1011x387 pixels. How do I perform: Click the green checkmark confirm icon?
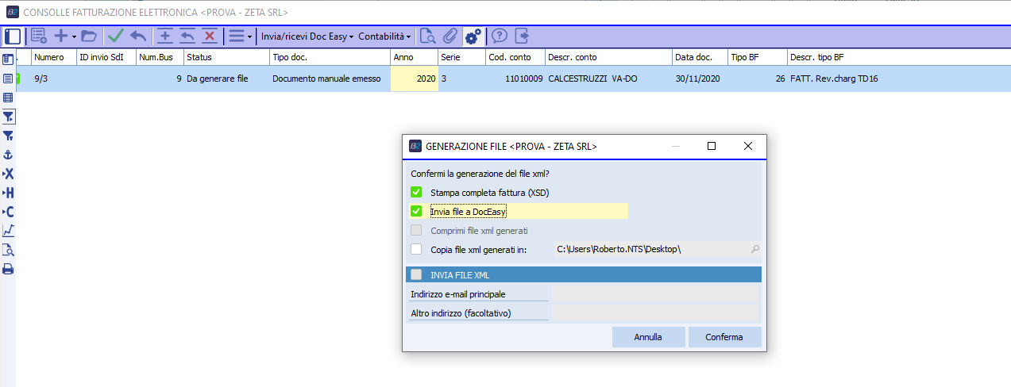tap(116, 36)
